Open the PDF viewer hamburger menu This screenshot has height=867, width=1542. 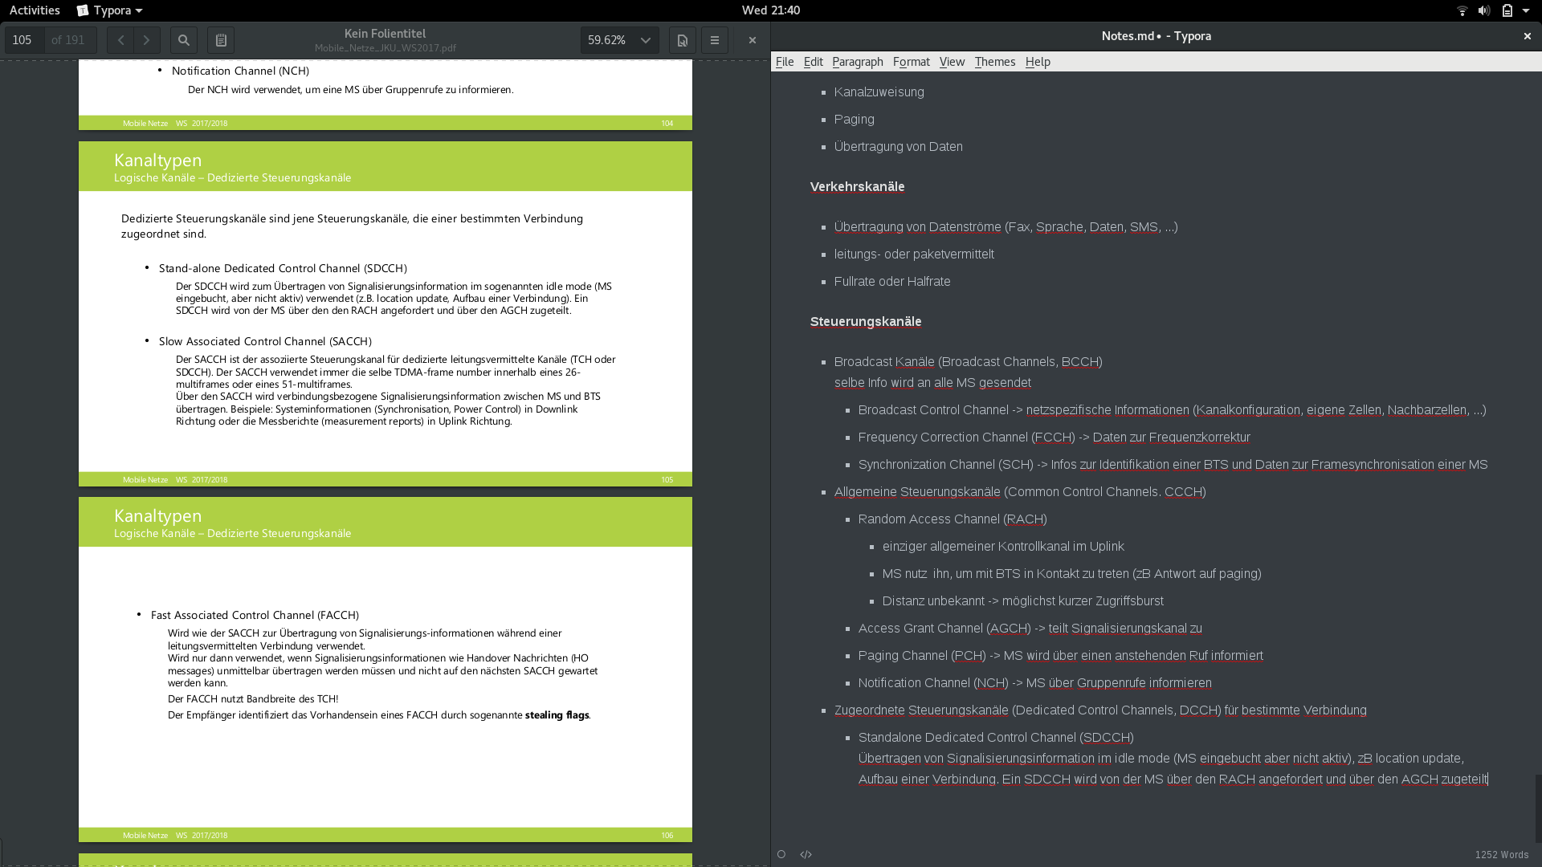point(714,40)
